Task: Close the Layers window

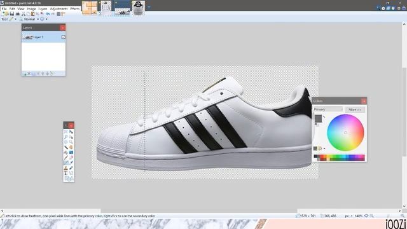Action: click(62, 27)
